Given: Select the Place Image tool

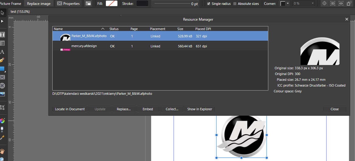Looking at the screenshot, I should point(2,94).
